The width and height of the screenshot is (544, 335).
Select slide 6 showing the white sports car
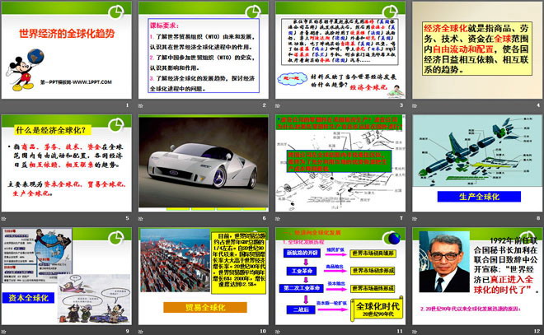click(x=204, y=163)
